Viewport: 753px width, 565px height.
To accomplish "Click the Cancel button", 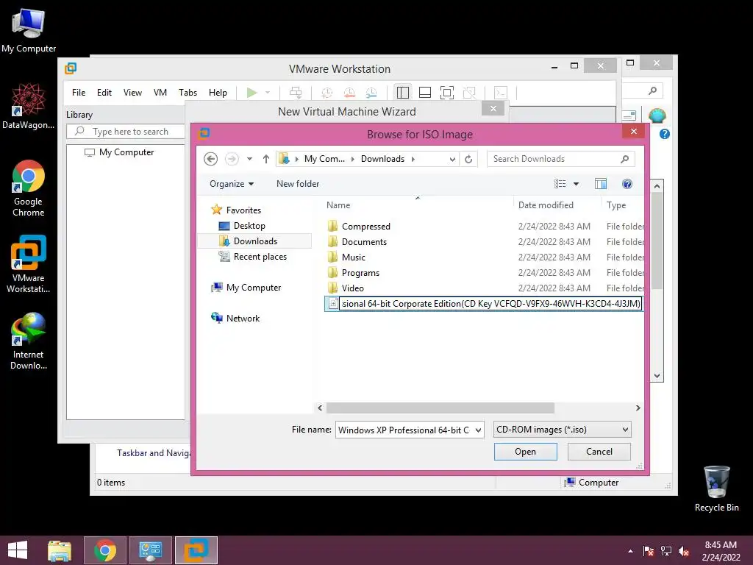I will point(599,452).
